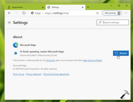Open the Terms of use link
The height and width of the screenshot is (102, 133).
(x=19, y=74)
